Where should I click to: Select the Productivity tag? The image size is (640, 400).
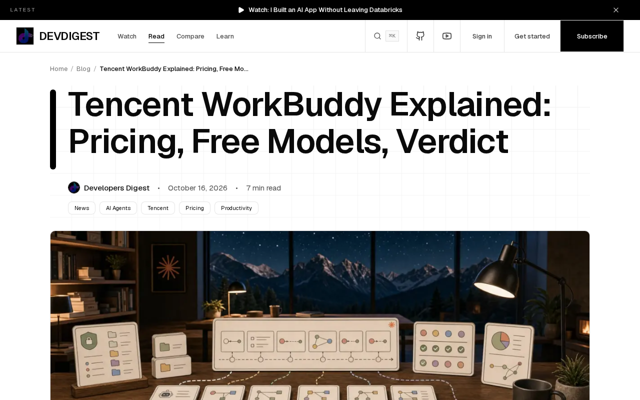236,208
